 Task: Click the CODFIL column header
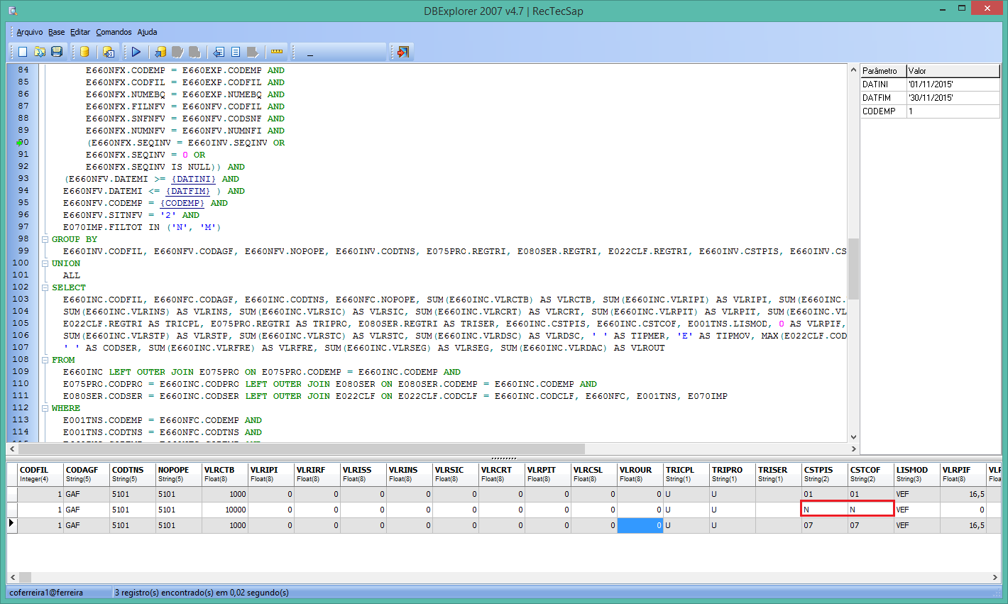coord(40,474)
